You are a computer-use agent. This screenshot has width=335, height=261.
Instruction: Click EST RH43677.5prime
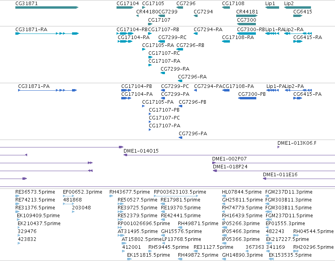[111, 196]
